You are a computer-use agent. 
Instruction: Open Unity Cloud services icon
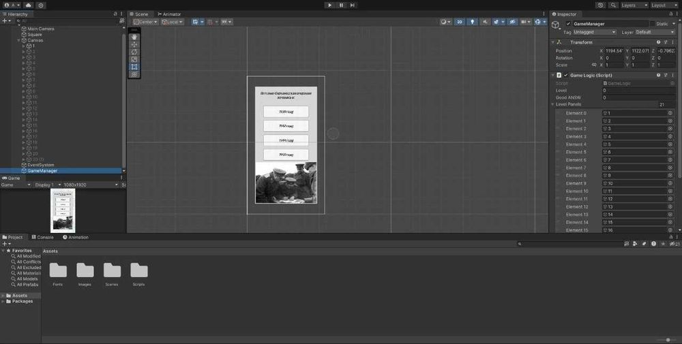[x=28, y=5]
